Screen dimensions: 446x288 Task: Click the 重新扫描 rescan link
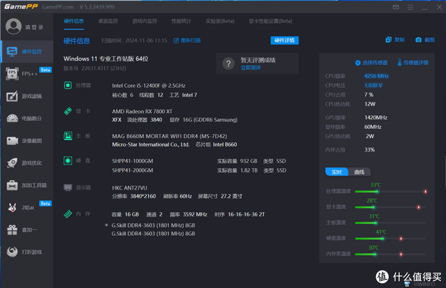click(x=187, y=40)
